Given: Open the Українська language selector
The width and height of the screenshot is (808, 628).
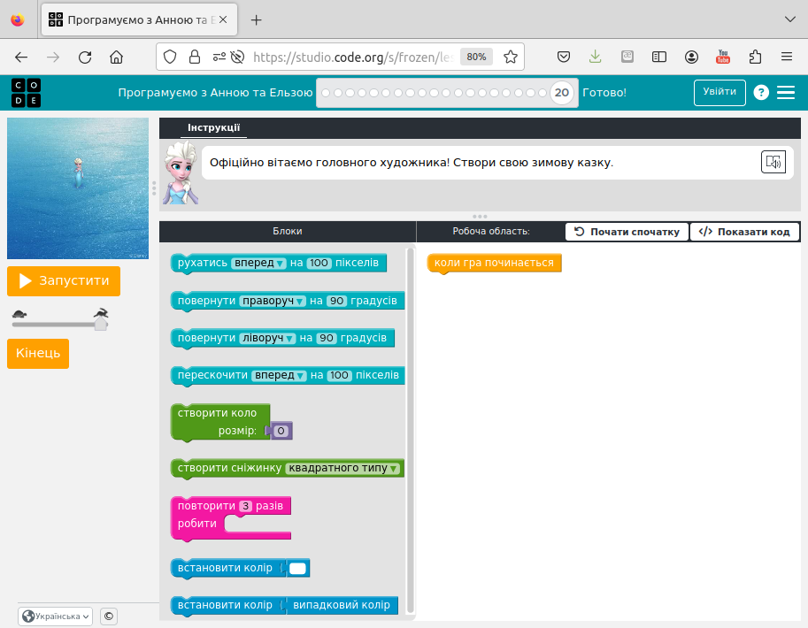Looking at the screenshot, I should tap(56, 617).
